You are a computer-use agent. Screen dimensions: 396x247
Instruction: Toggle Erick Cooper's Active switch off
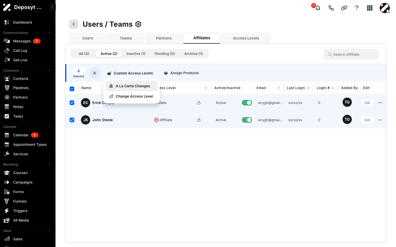pos(247,103)
